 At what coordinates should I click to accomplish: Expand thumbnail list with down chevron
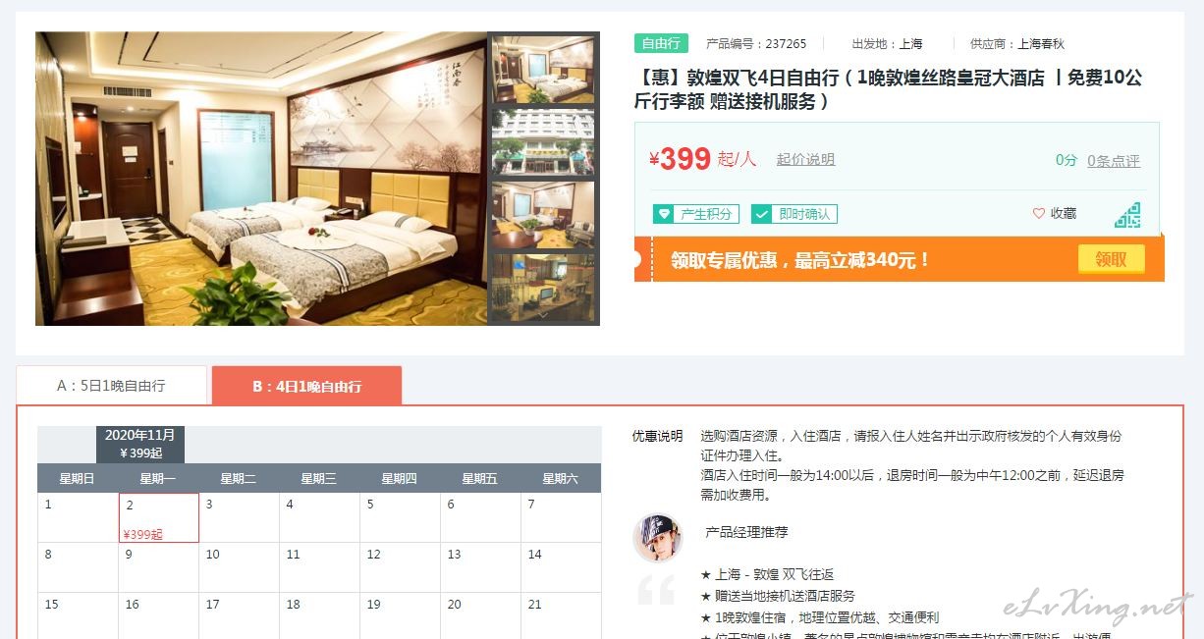544,316
